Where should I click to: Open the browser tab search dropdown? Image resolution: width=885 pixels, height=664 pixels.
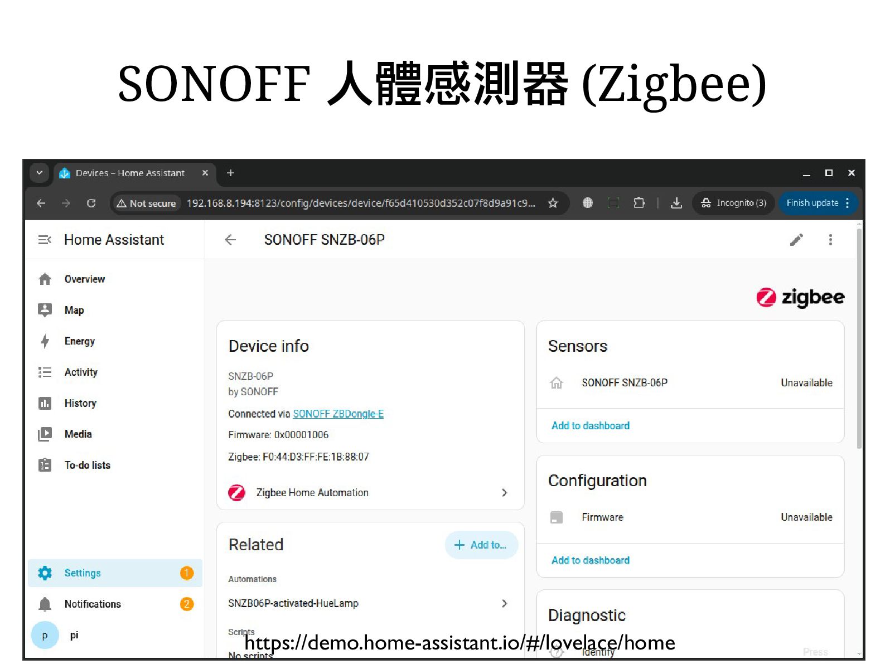(39, 173)
